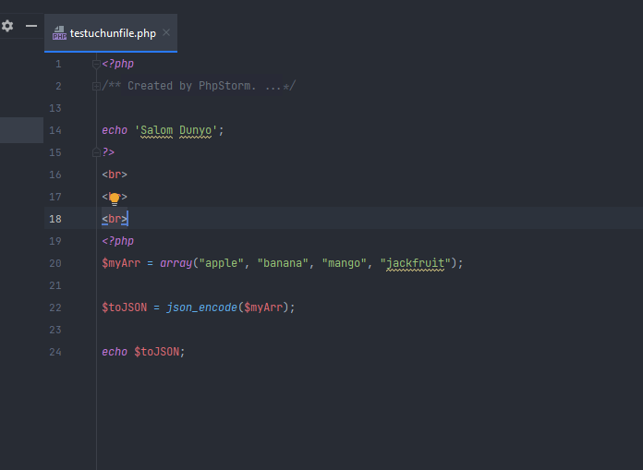643x470 pixels.
Task: Click the $toJSON variable on line 22
Action: click(124, 307)
